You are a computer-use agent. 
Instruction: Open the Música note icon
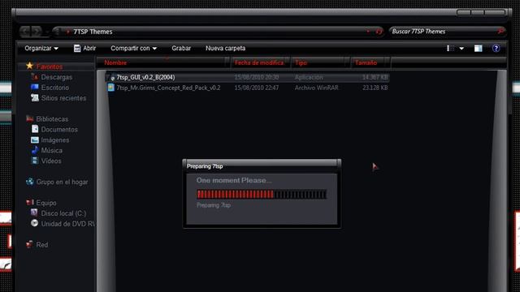[x=34, y=150]
